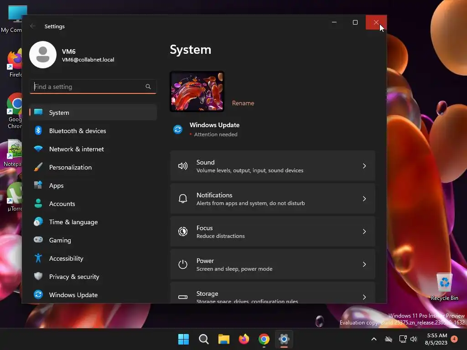Open Accounts settings
Viewport: 467px width, 350px height.
point(93,204)
